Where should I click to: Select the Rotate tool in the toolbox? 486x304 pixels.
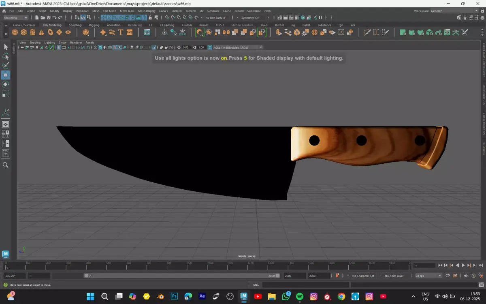point(6,84)
